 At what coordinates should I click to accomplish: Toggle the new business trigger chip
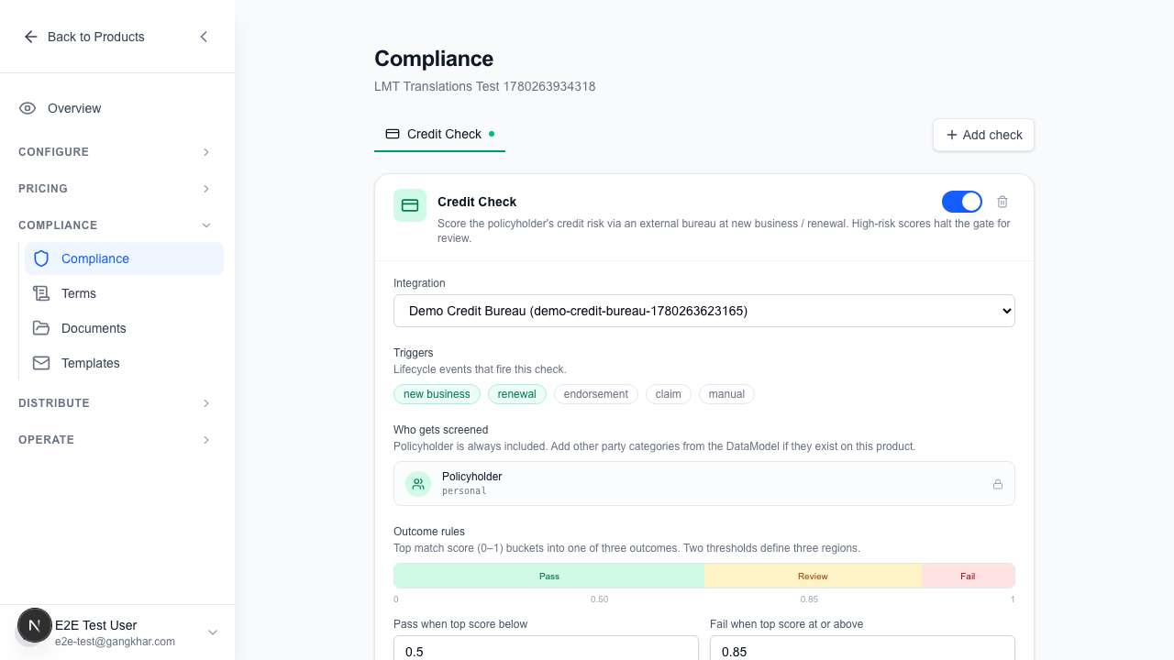click(x=437, y=394)
